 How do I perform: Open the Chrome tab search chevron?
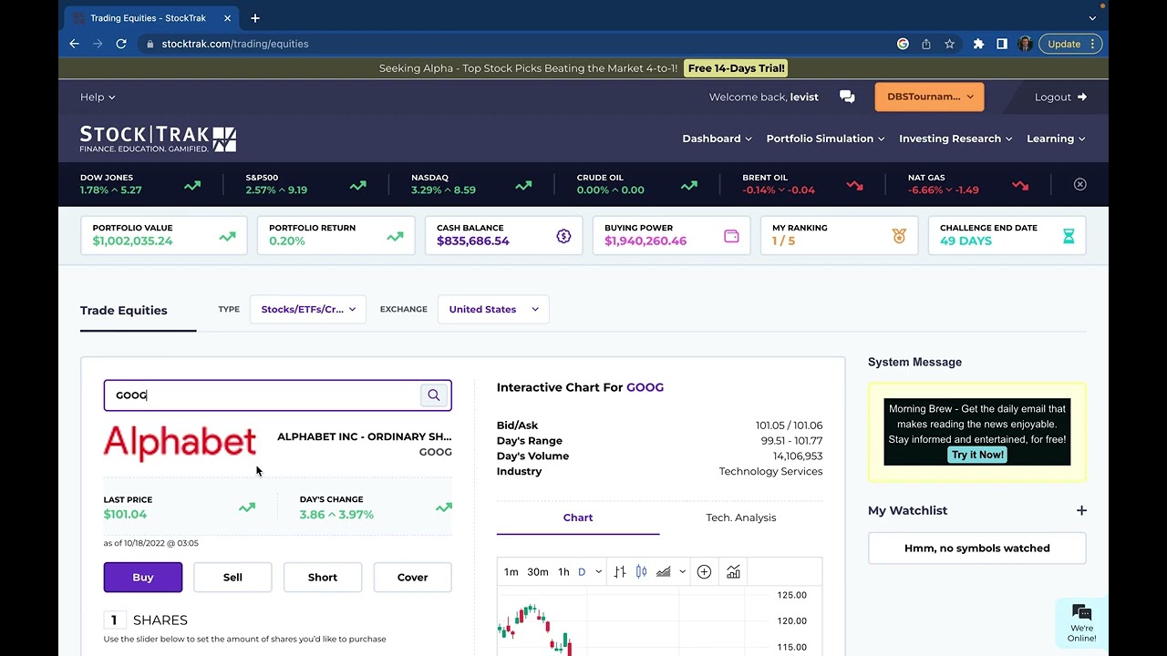pyautogui.click(x=1092, y=18)
